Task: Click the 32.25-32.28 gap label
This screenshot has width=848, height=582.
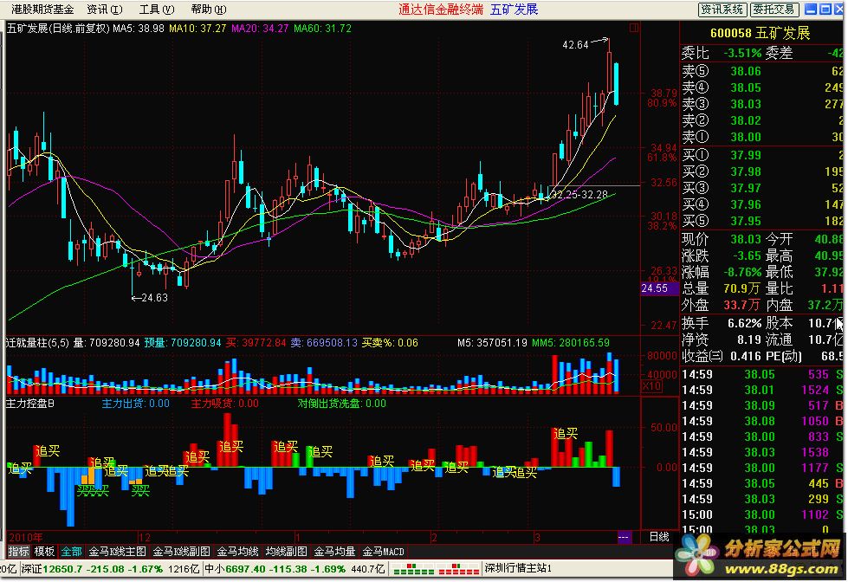Action: [579, 194]
